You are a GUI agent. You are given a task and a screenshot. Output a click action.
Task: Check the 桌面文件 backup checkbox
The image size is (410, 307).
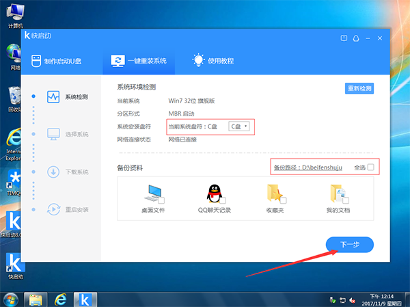161,200
